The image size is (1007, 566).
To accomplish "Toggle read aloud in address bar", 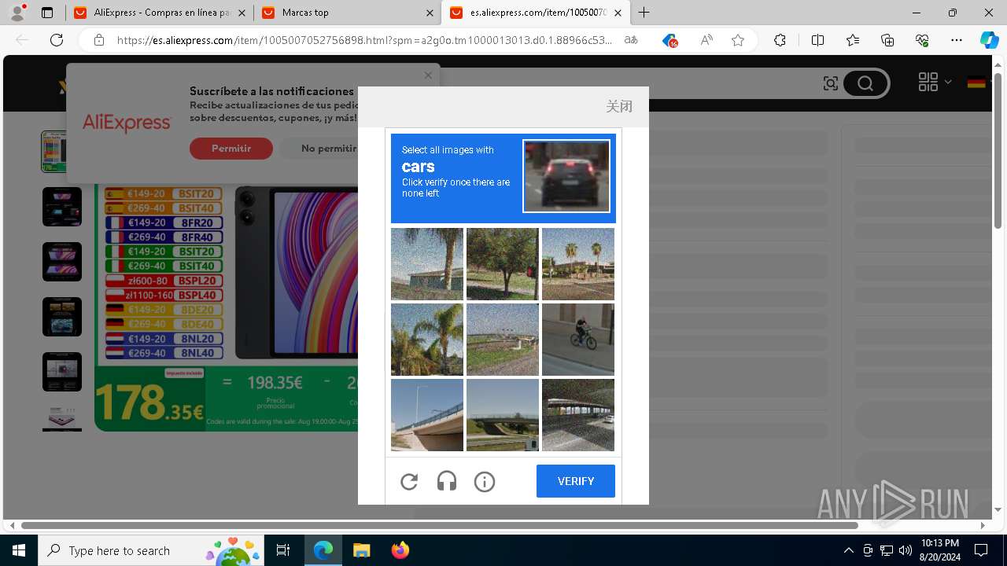I will click(x=706, y=40).
